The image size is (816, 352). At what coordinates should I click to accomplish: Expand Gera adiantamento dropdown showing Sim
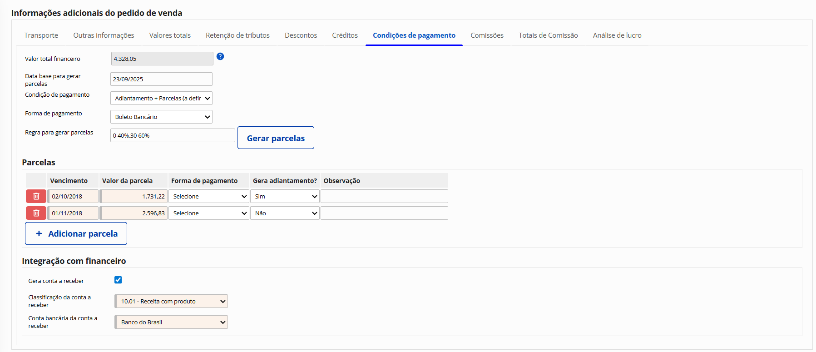pos(285,196)
